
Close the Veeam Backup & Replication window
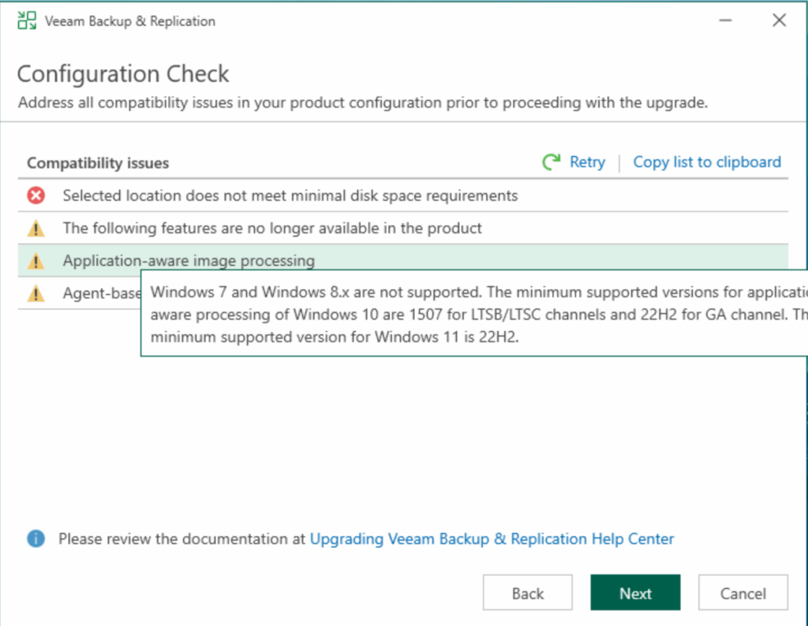click(779, 21)
